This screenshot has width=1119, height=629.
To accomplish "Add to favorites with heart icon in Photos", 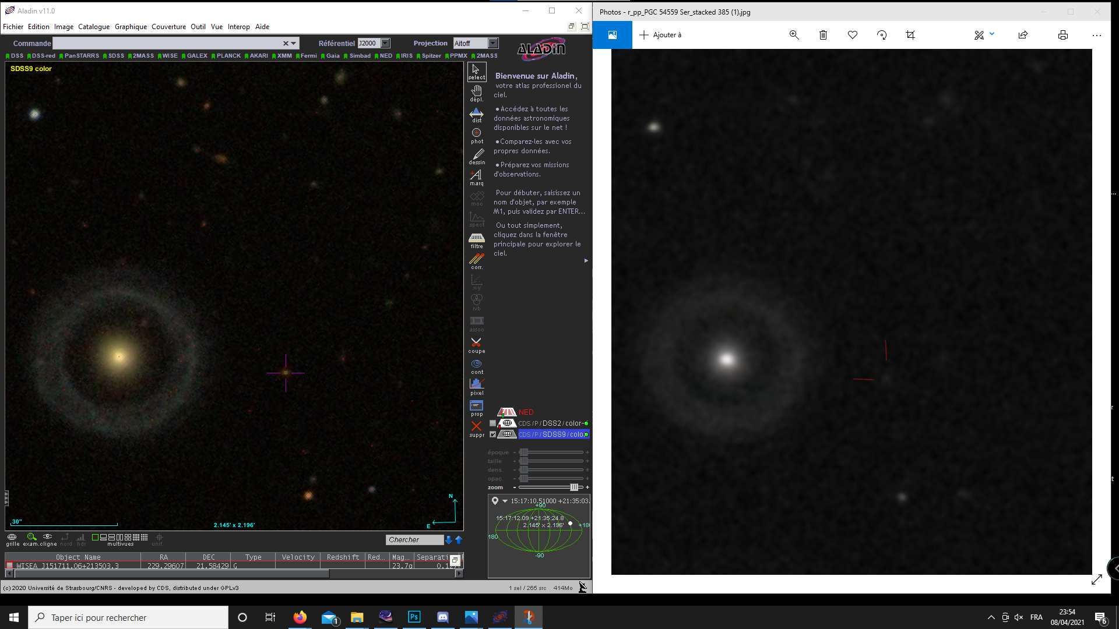I will pyautogui.click(x=853, y=35).
